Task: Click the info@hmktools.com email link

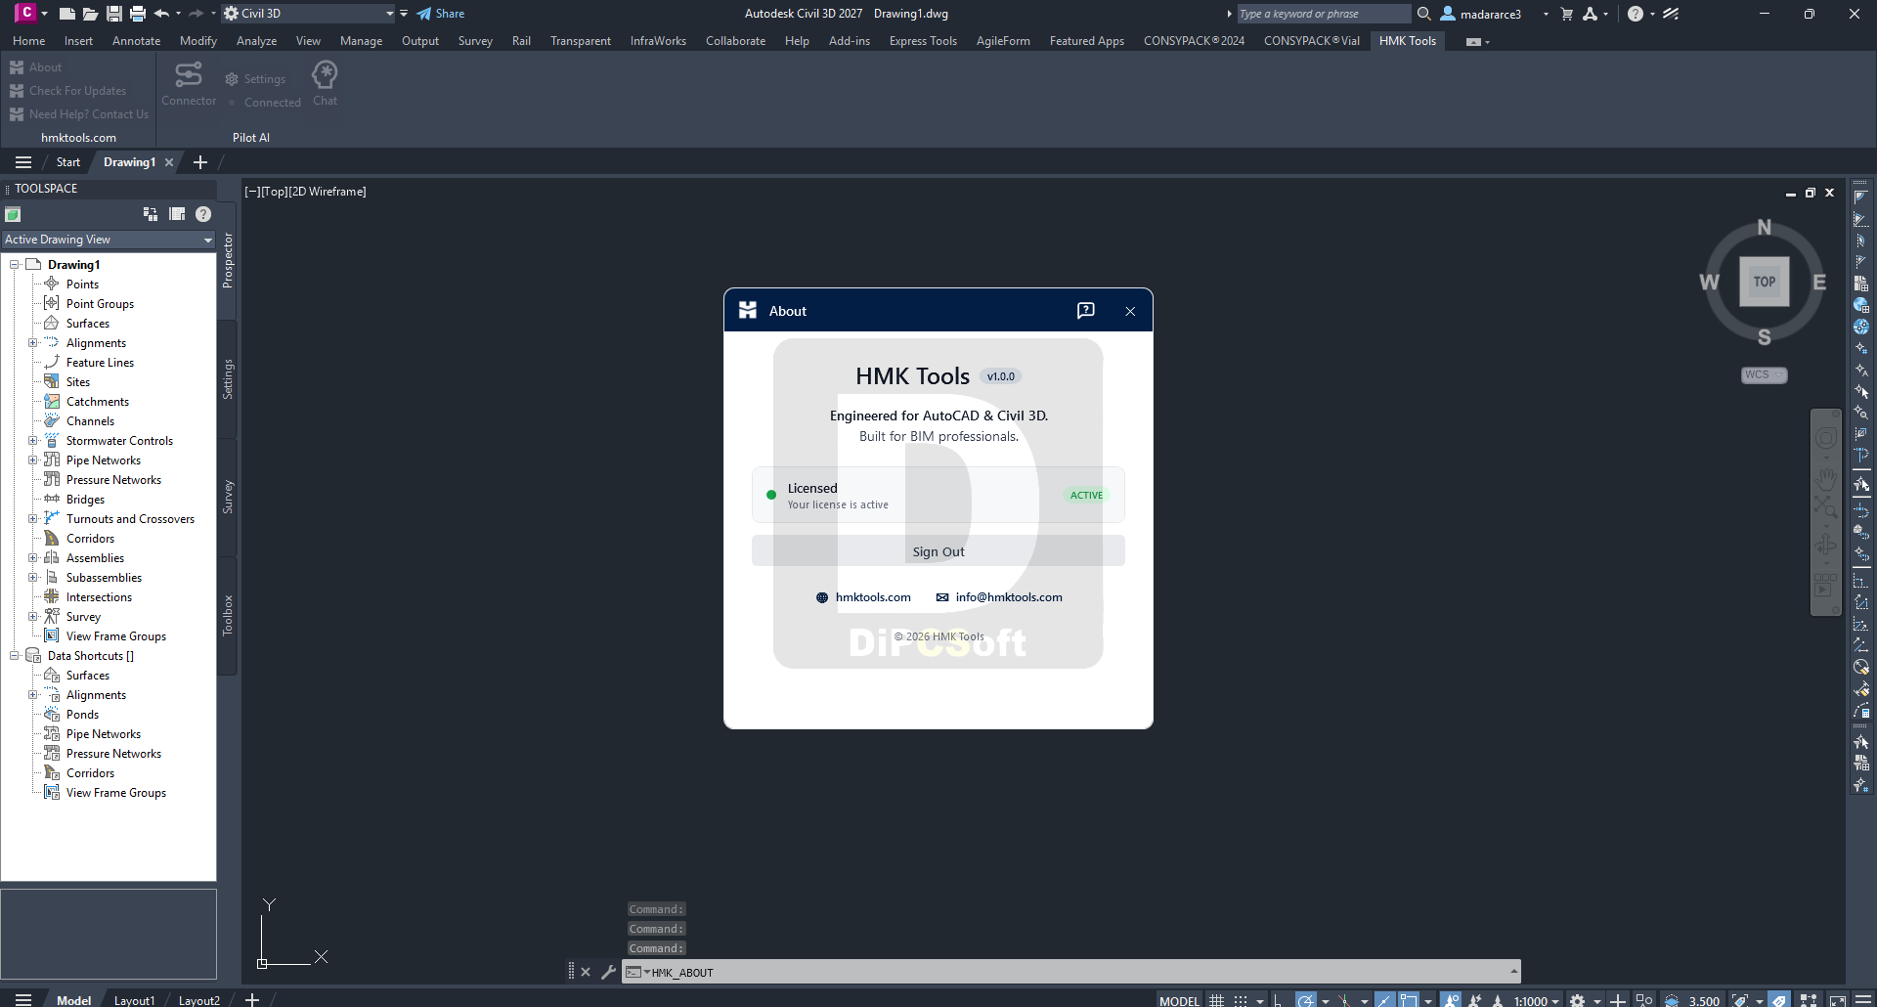Action: click(x=999, y=597)
